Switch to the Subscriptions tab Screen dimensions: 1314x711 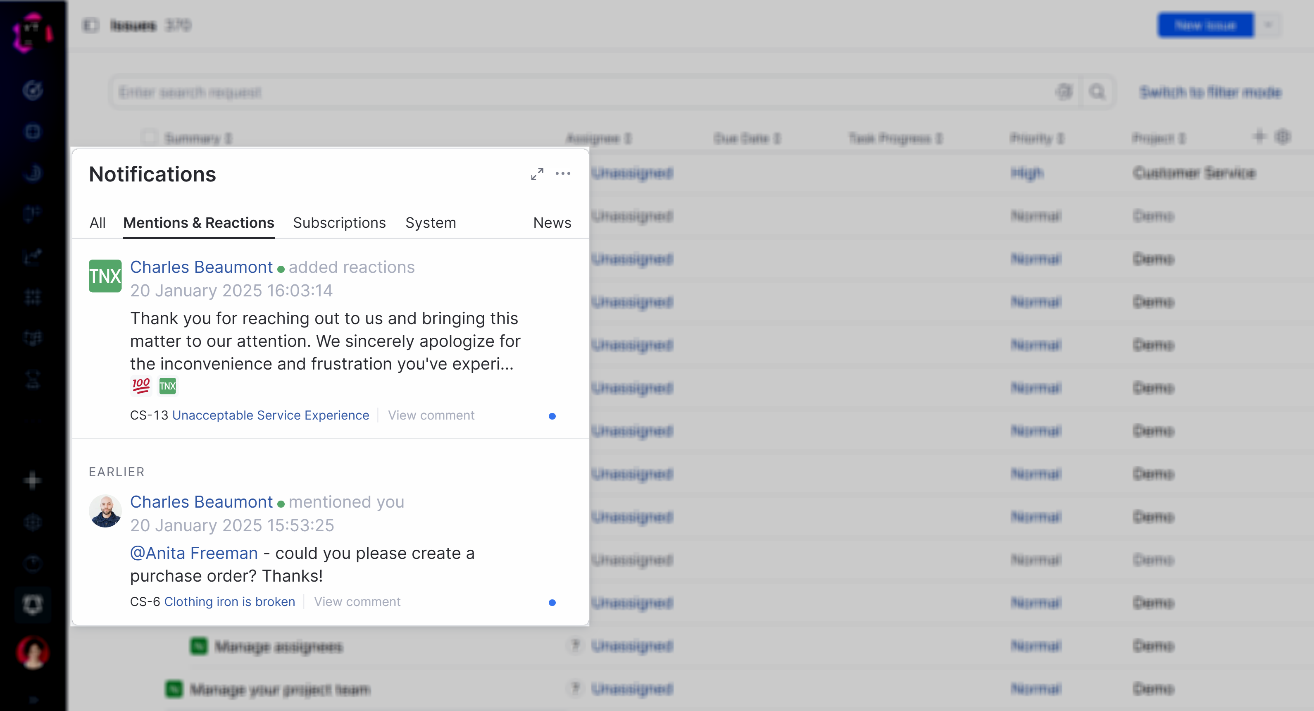click(339, 222)
